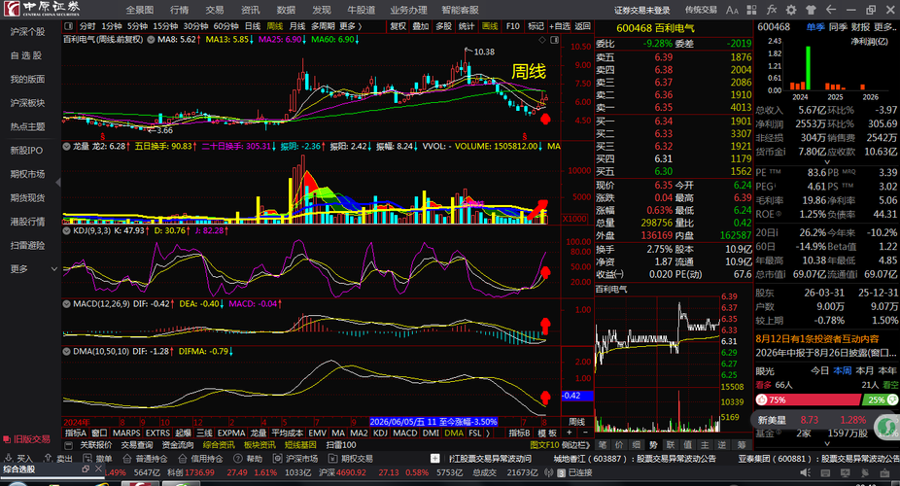The image size is (900, 486).
Task: Click the plus zoom button beside 模板
Action: click(x=570, y=433)
